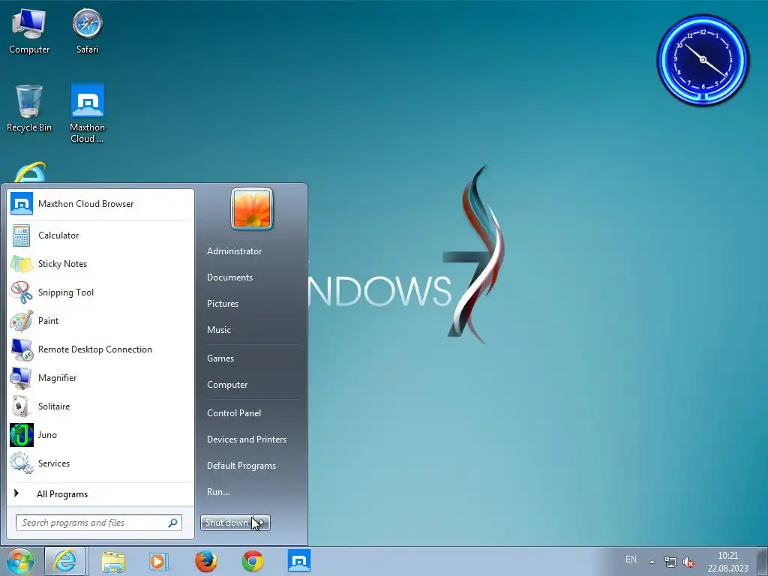Click the taskbar clock and date

(727, 562)
